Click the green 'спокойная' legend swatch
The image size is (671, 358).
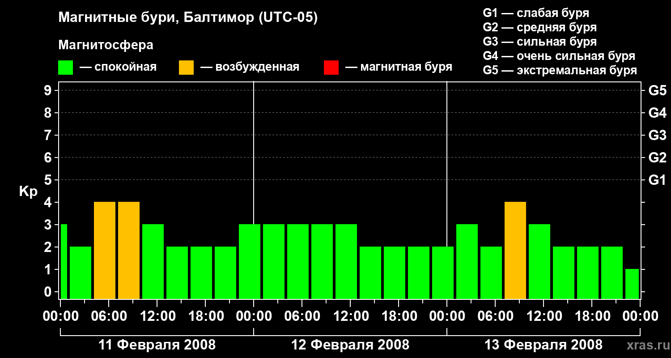coord(66,68)
